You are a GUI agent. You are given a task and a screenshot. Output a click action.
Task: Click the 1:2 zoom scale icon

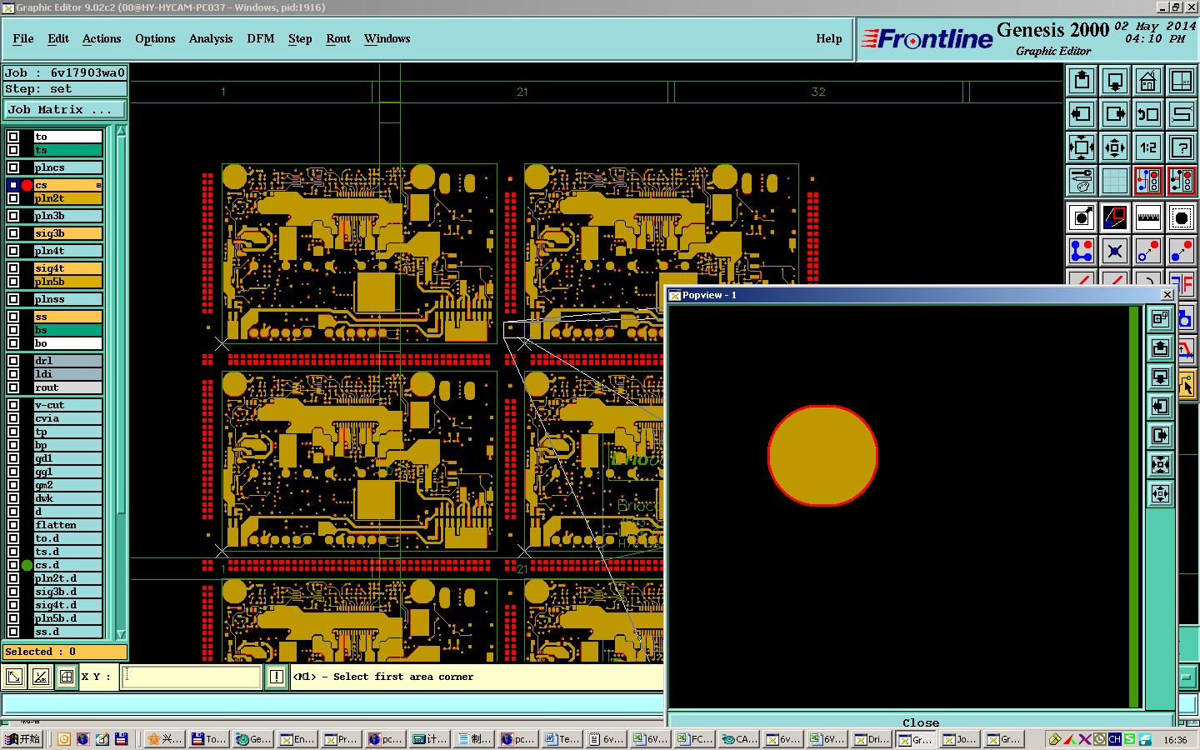tap(1148, 147)
